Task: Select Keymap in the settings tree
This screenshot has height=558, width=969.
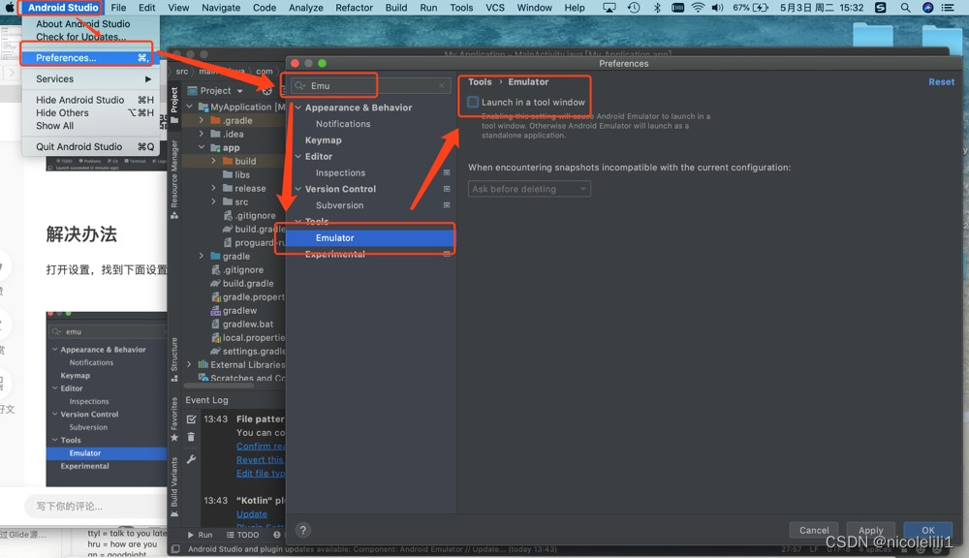Action: (x=324, y=140)
